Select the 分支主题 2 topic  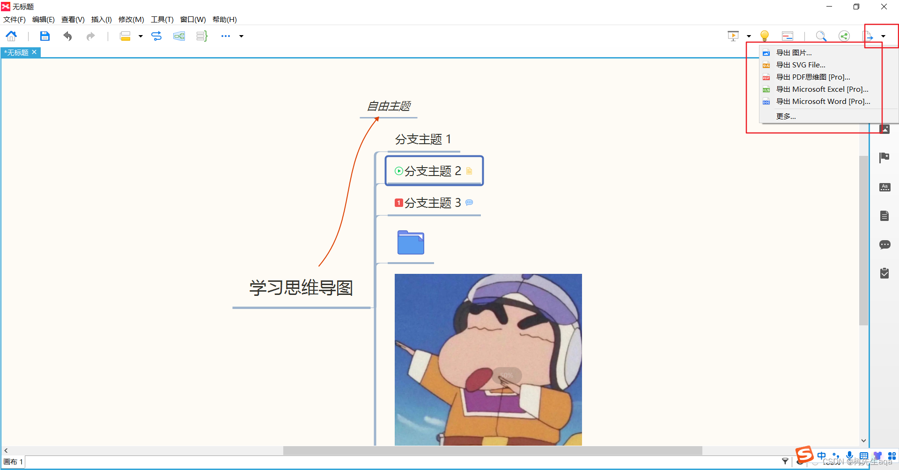(x=434, y=171)
